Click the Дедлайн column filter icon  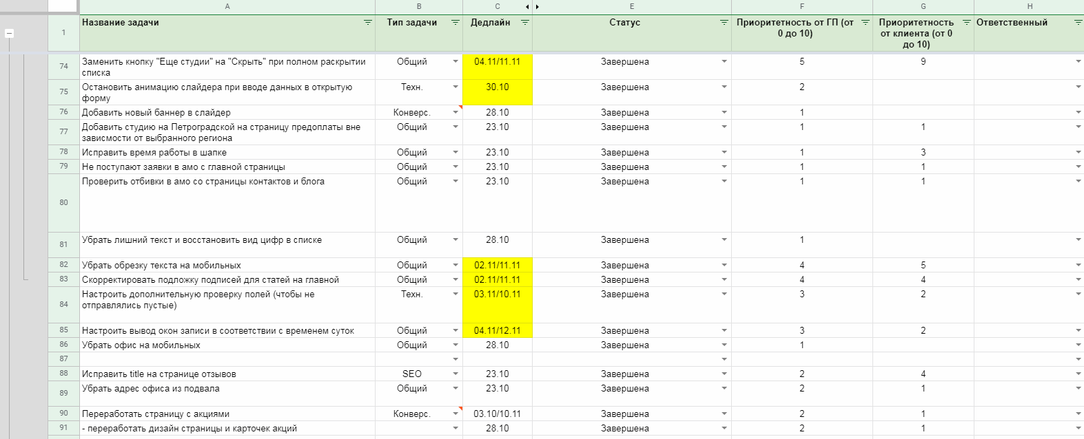[x=524, y=23]
